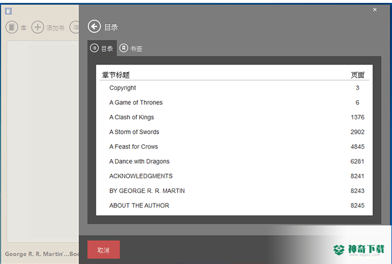Switch to the 书签 bookmarks tab
Screen dimensions: 392x264
[x=131, y=48]
